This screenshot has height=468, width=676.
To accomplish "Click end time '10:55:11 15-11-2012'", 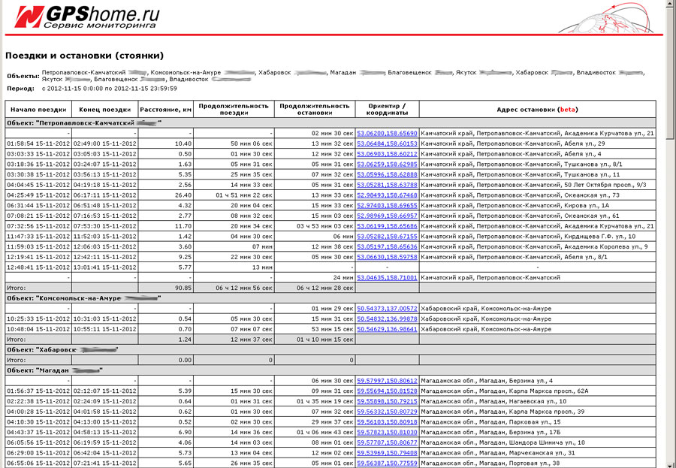I will click(x=104, y=329).
